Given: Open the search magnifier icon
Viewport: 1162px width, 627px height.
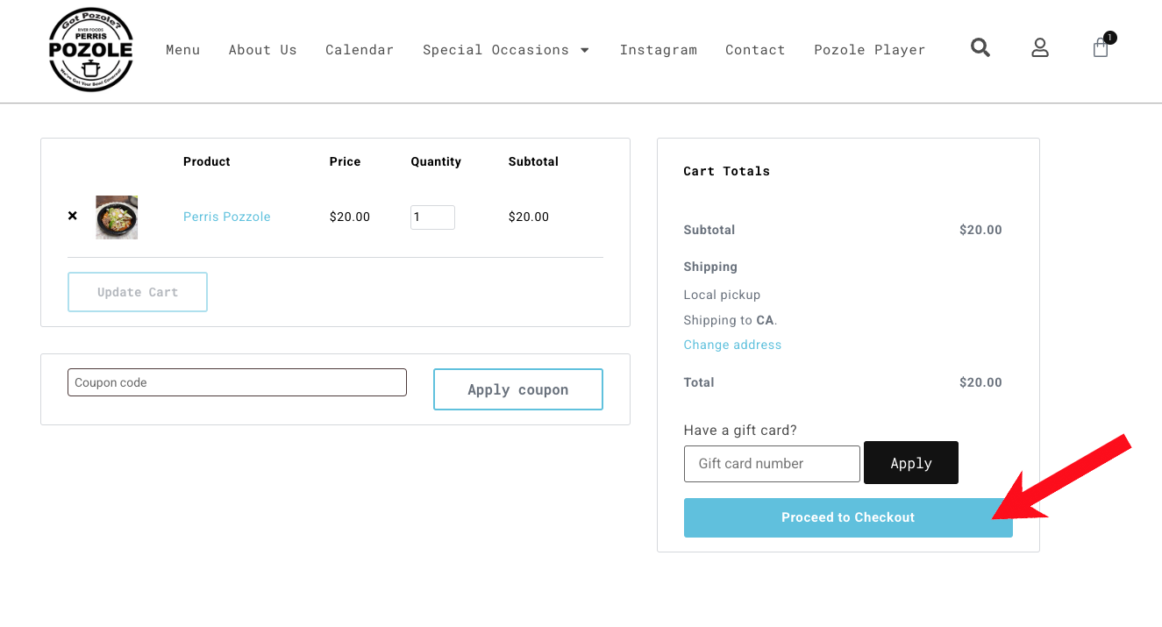Looking at the screenshot, I should point(980,48).
